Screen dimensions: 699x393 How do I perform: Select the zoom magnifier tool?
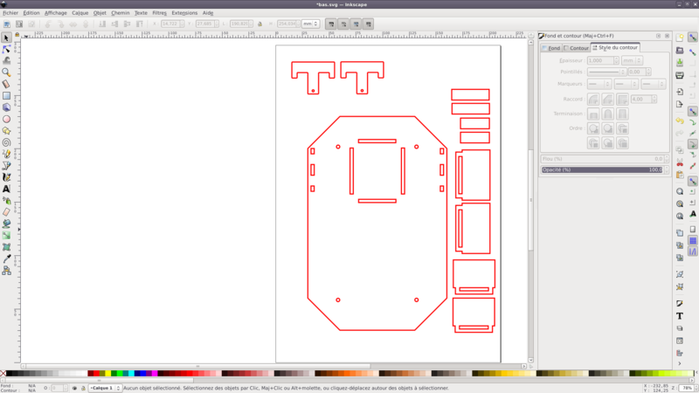click(7, 72)
